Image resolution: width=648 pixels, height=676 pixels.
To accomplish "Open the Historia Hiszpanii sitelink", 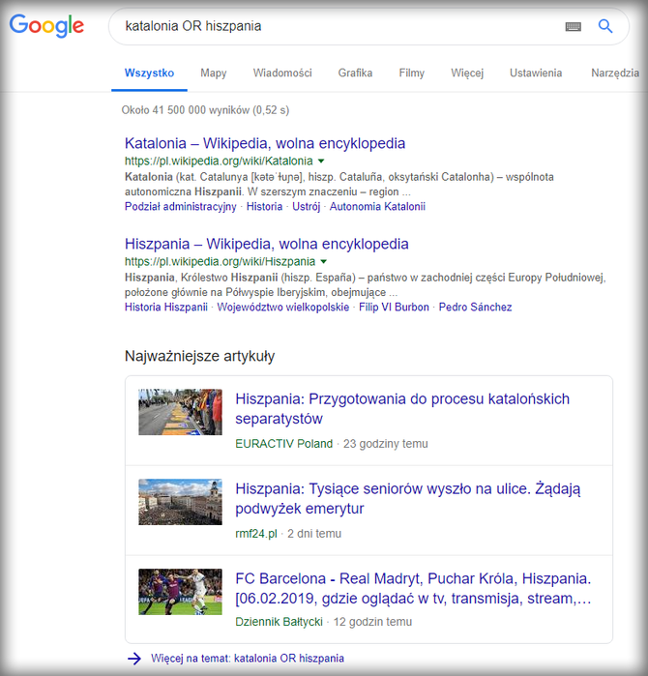I will click(x=166, y=307).
